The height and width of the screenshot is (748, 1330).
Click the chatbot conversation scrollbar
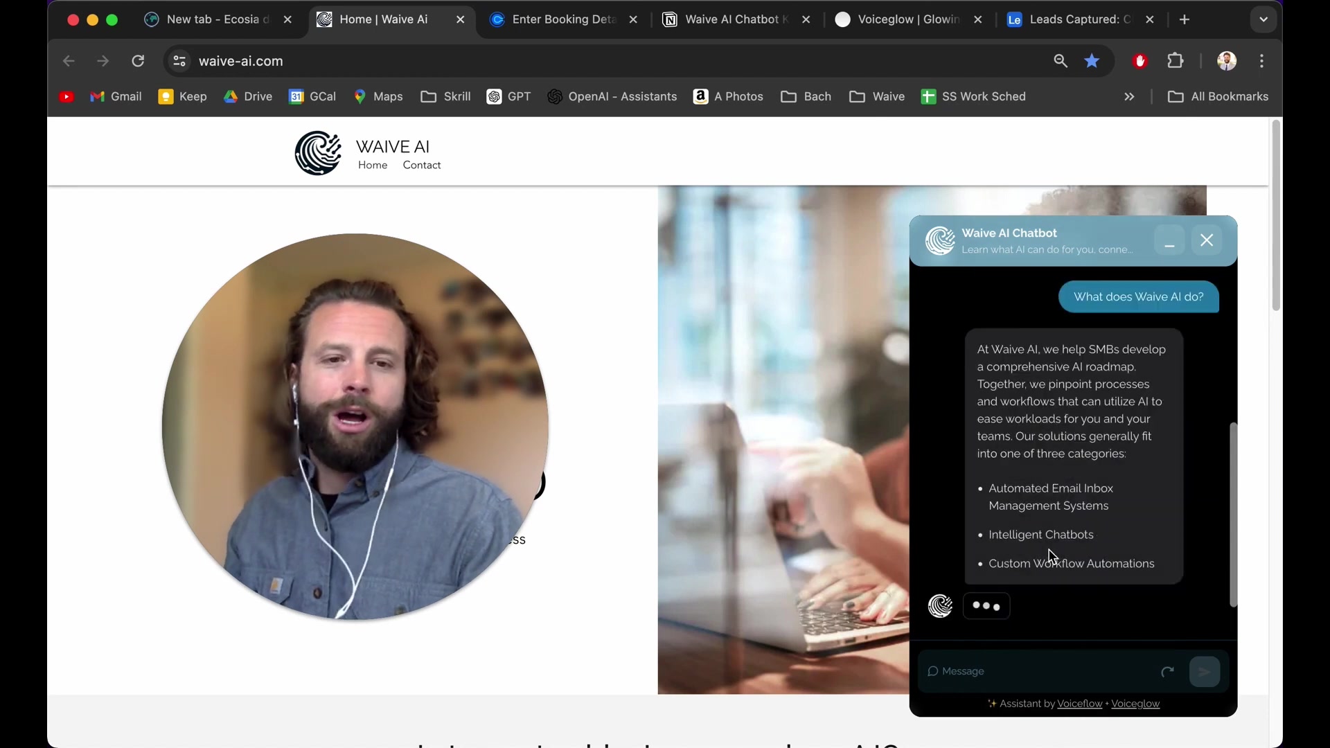point(1233,515)
